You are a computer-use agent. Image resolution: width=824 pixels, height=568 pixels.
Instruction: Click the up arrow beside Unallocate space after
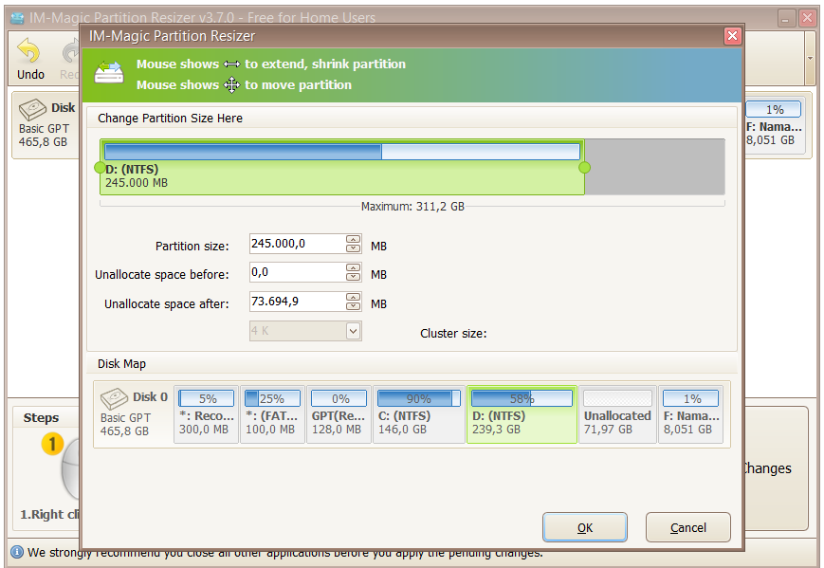click(353, 299)
